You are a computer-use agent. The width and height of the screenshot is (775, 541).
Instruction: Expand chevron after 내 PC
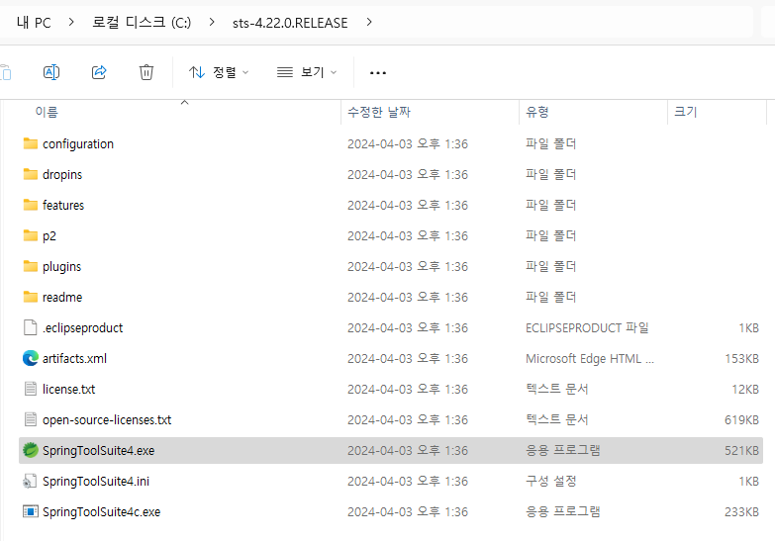(71, 22)
